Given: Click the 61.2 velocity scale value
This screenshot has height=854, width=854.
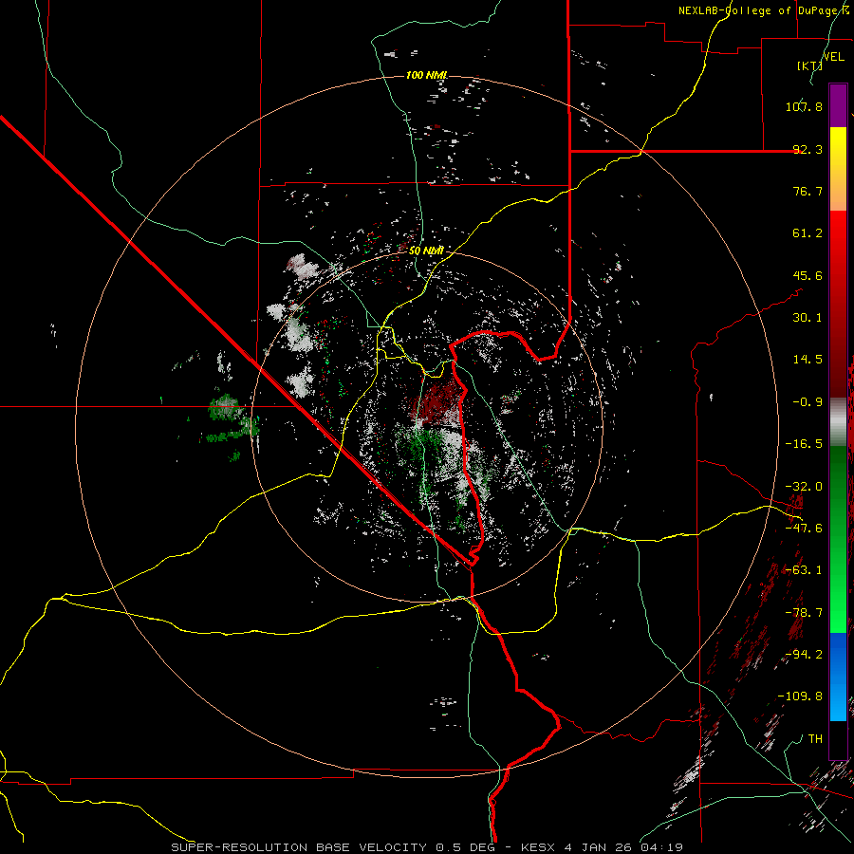Looking at the screenshot, I should [x=808, y=233].
